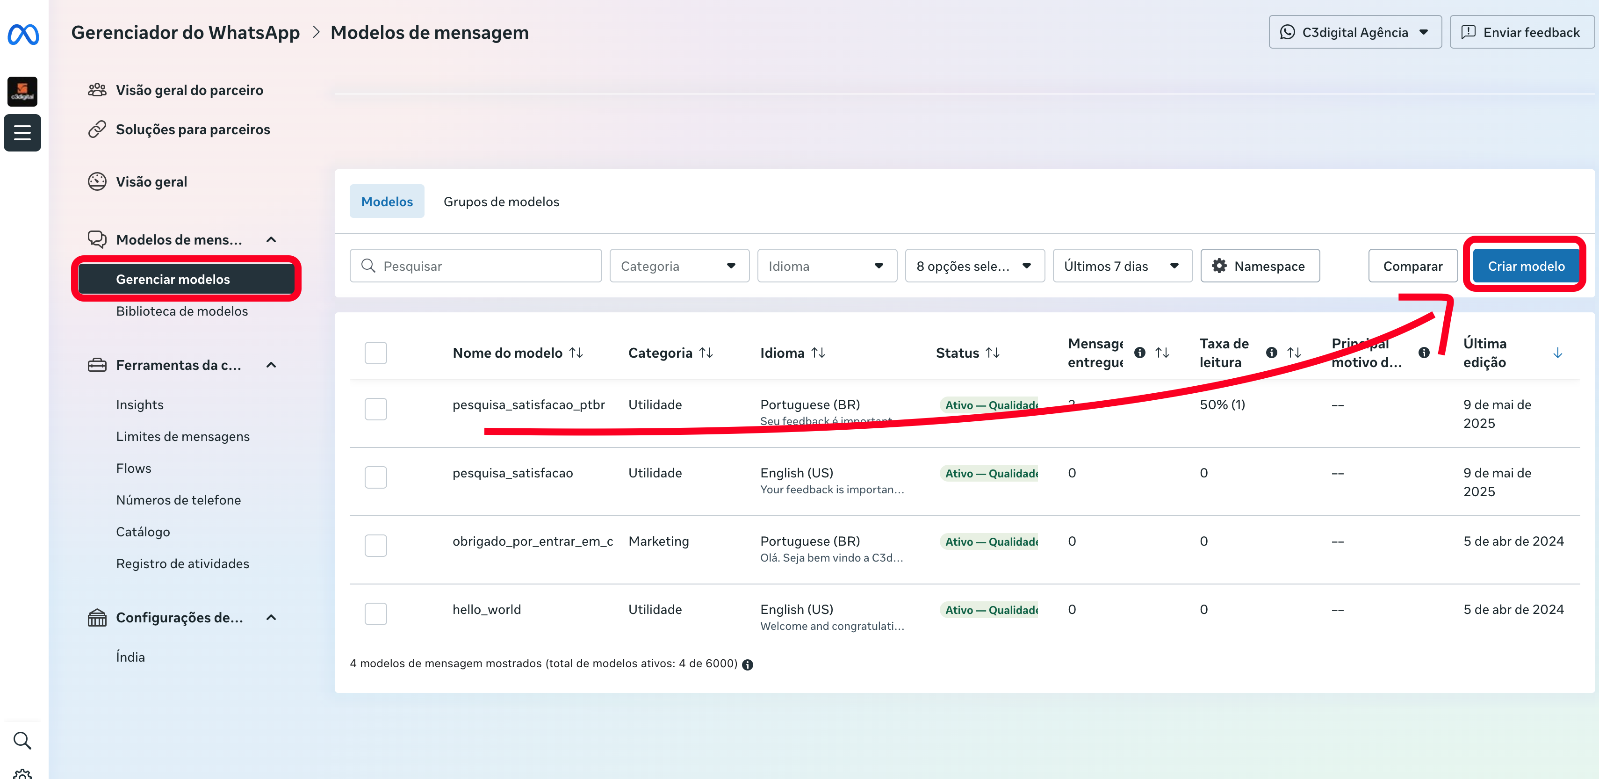This screenshot has height=779, width=1599.
Task: Select the Modelos tab
Action: [387, 201]
